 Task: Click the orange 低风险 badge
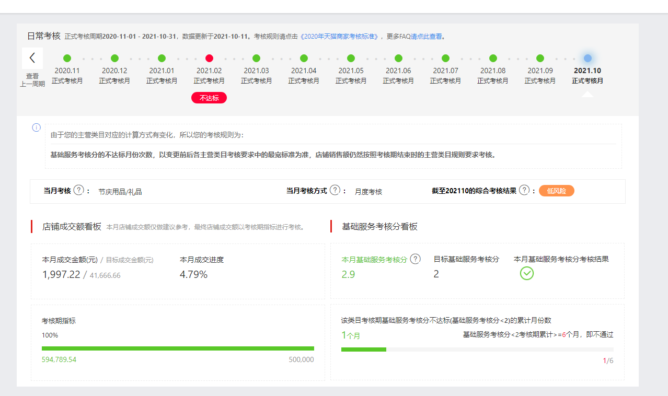click(x=557, y=191)
